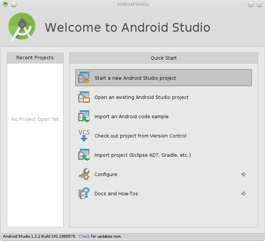Open the Configure submenu label

click(x=105, y=174)
